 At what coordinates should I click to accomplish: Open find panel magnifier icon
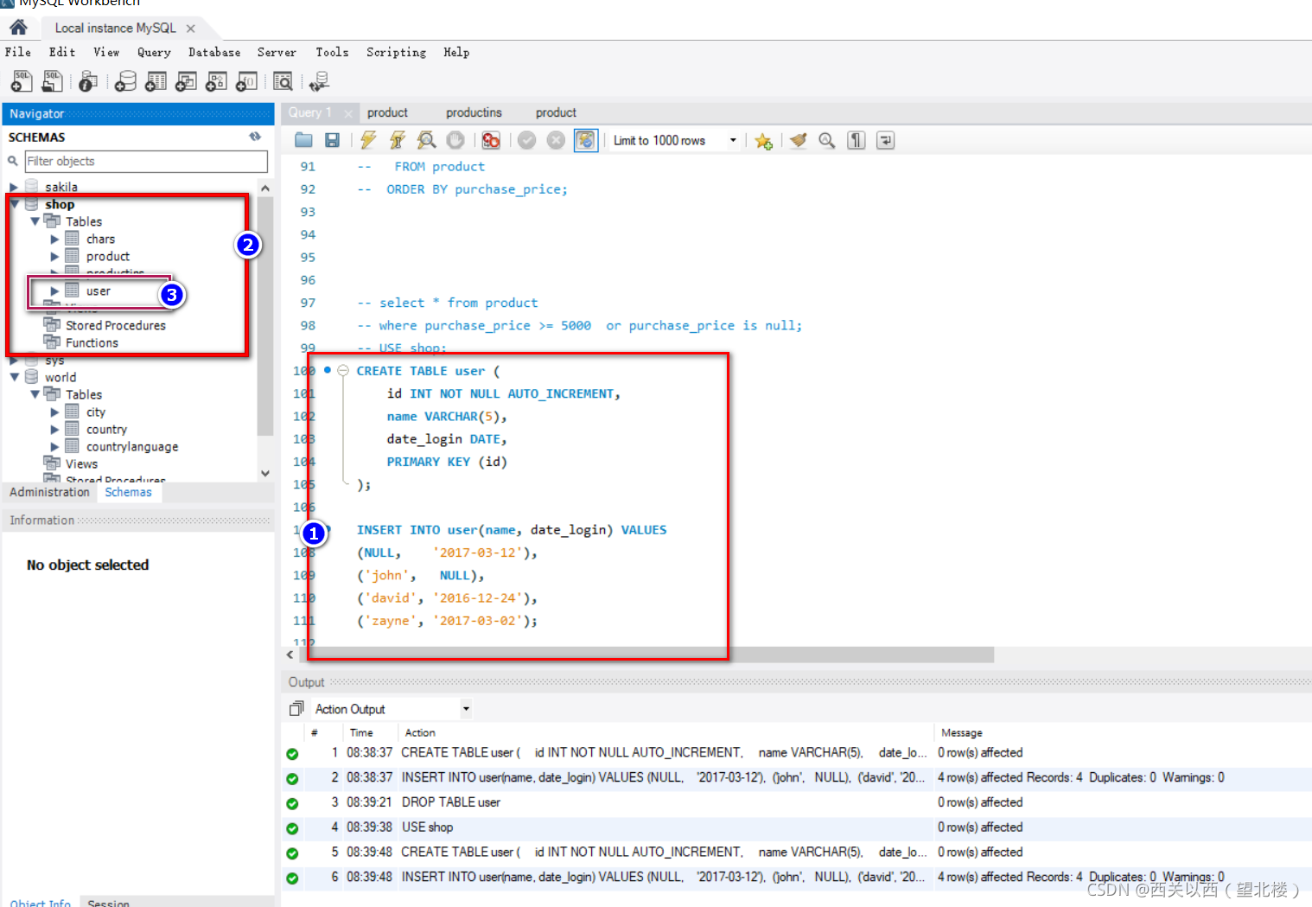(827, 140)
